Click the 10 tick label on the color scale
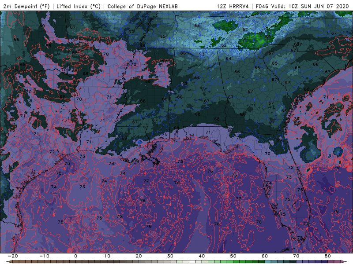The image size is (353, 264). [x=107, y=256]
